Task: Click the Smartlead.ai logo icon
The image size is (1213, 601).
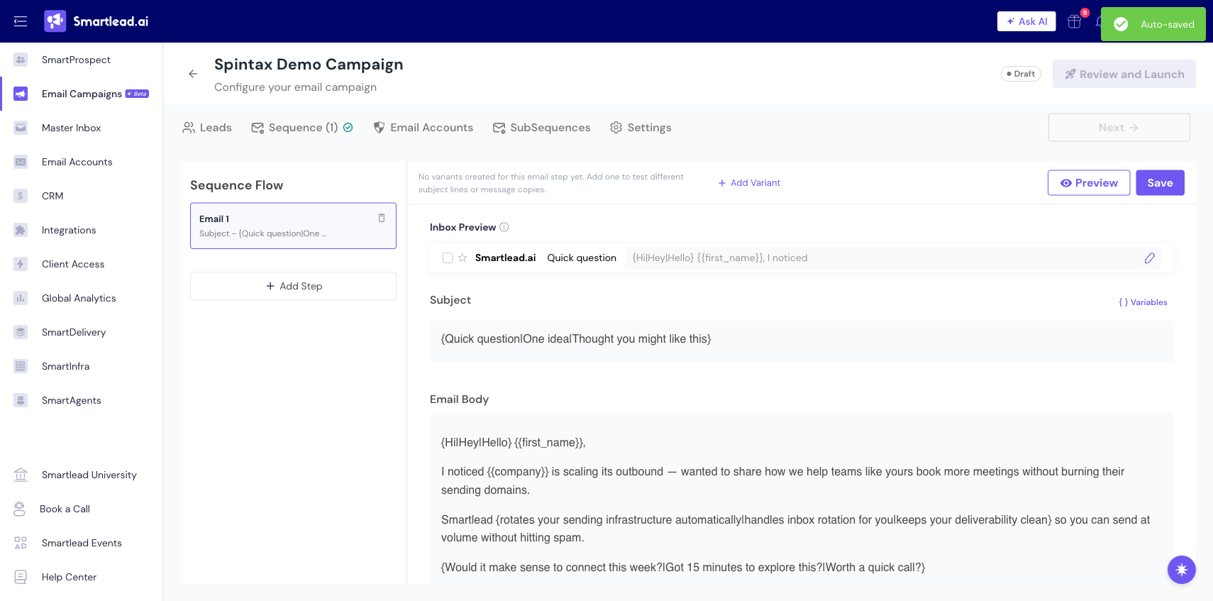Action: tap(55, 21)
